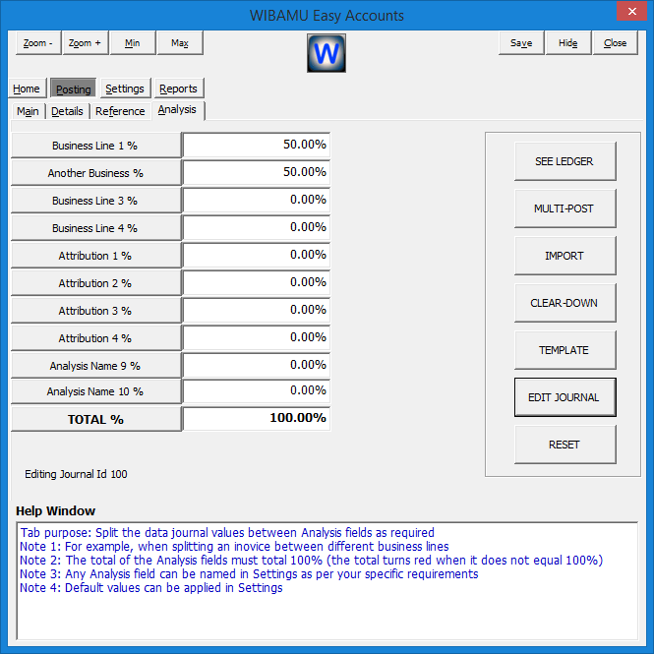
Task: Click the Attribution 2 % label
Action: point(96,283)
